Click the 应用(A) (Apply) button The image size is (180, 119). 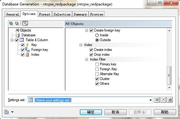[140, 112]
